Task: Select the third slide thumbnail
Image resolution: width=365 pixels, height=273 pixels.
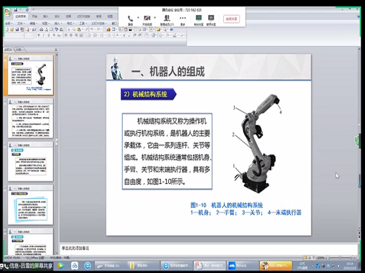Action: pyautogui.click(x=30, y=161)
